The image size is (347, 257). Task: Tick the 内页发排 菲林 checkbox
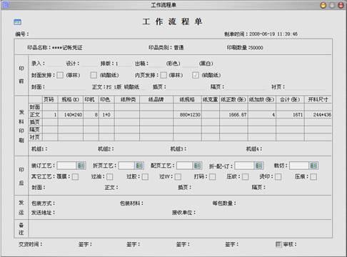coord(164,75)
